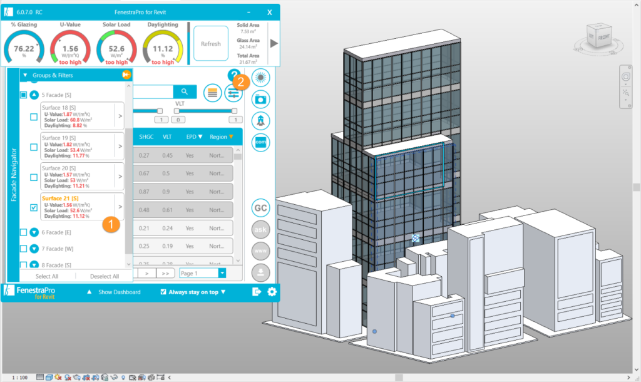Click Show Dashboard
Image resolution: width=641 pixels, height=382 pixels.
tap(120, 292)
